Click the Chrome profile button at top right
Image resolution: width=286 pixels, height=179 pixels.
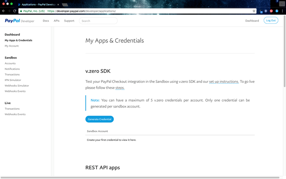pyautogui.click(x=282, y=4)
